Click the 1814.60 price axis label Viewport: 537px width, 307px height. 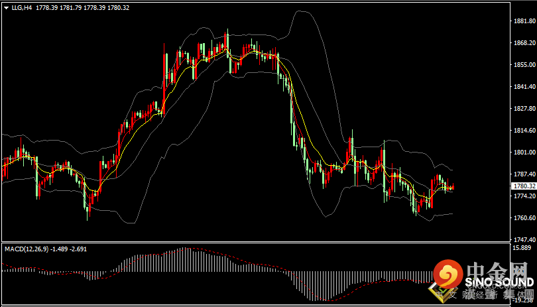pyautogui.click(x=524, y=130)
